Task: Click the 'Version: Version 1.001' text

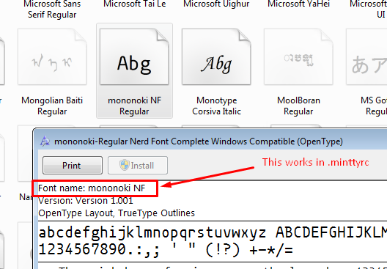Action: click(86, 200)
